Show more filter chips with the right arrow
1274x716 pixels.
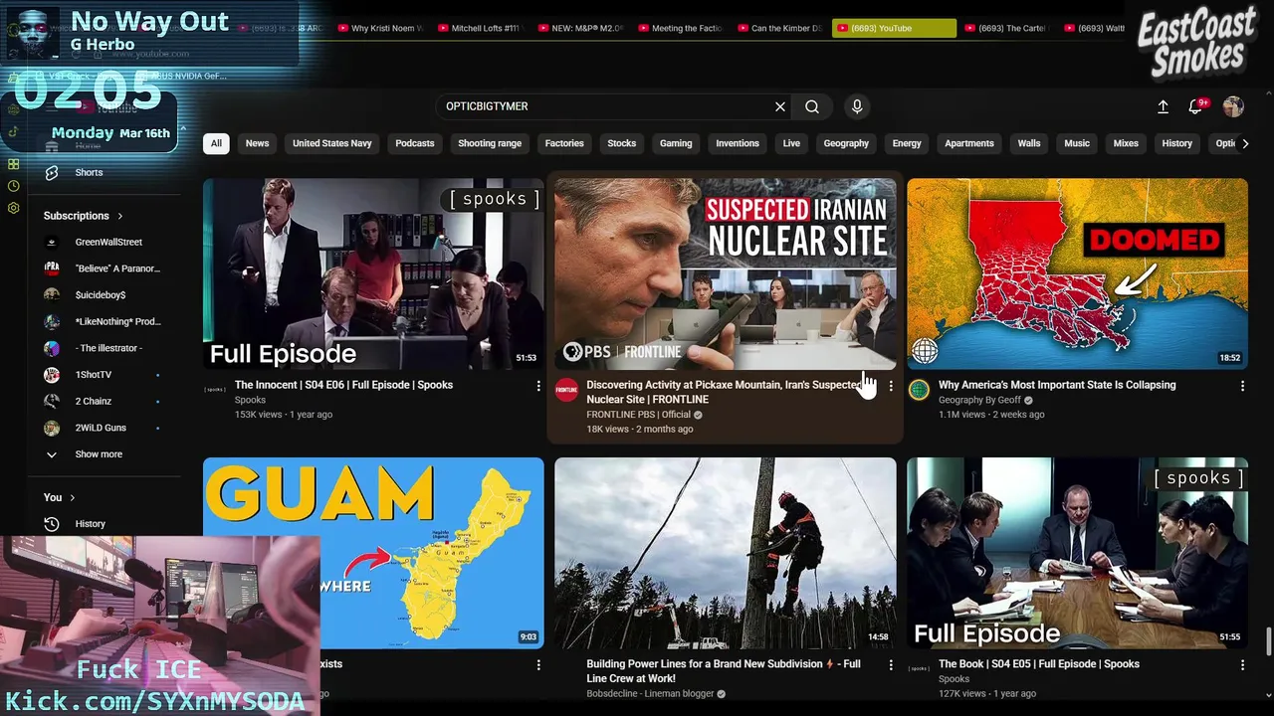[1244, 143]
